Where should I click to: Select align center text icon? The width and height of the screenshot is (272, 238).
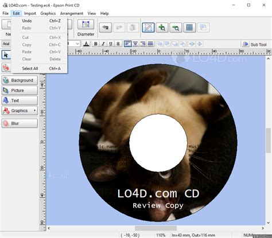pos(135,44)
